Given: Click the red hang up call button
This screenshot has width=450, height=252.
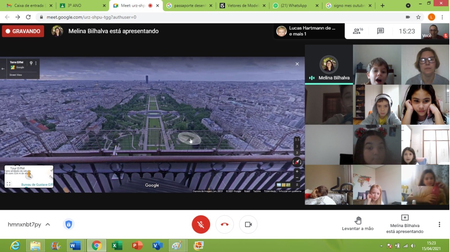Looking at the screenshot, I should pyautogui.click(x=225, y=224).
